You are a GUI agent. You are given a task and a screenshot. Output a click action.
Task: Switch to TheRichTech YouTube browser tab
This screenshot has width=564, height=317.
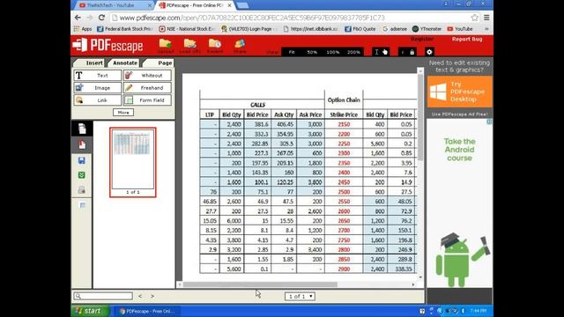pyautogui.click(x=114, y=5)
